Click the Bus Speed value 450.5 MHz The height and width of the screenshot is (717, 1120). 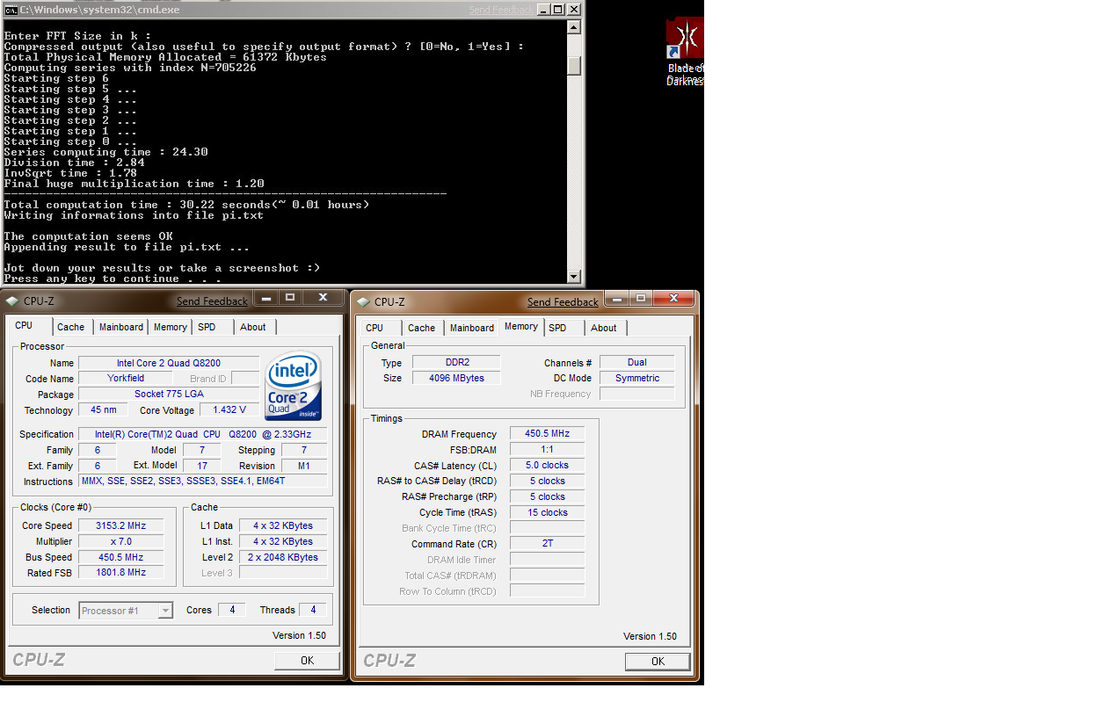121,557
